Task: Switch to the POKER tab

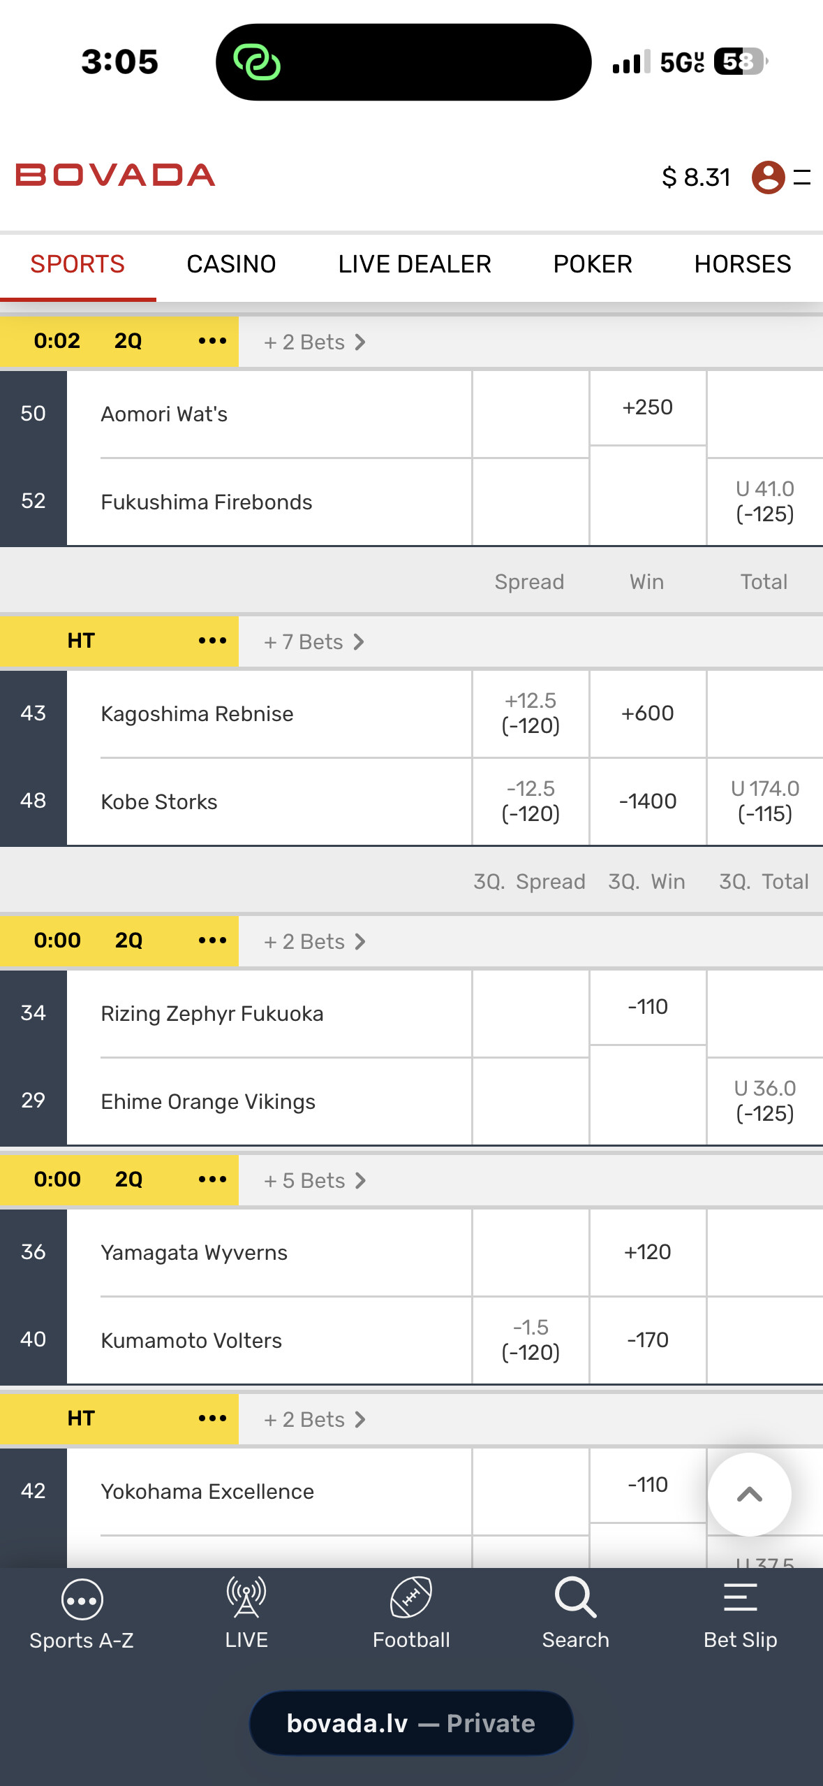Action: point(592,264)
